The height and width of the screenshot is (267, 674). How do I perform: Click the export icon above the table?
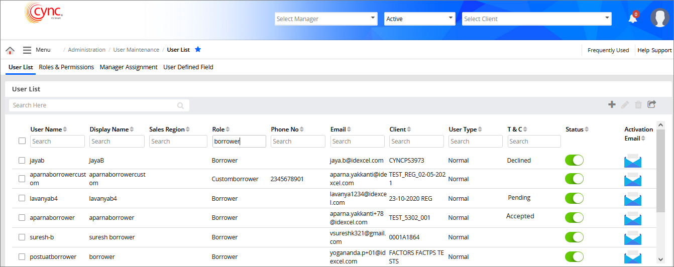point(651,104)
